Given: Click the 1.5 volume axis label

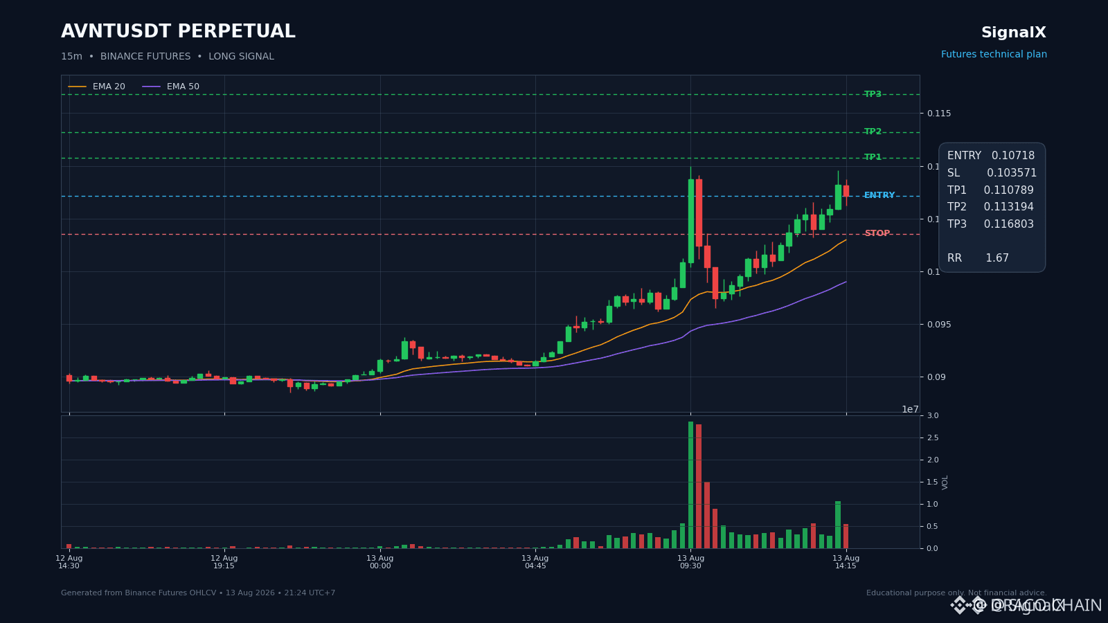Looking at the screenshot, I should click(x=933, y=482).
